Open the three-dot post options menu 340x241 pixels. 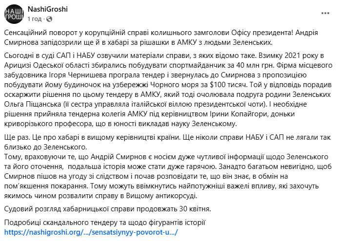click(325, 14)
